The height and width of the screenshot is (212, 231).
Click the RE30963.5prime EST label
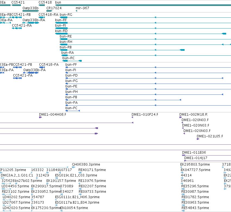click(x=195, y=202)
